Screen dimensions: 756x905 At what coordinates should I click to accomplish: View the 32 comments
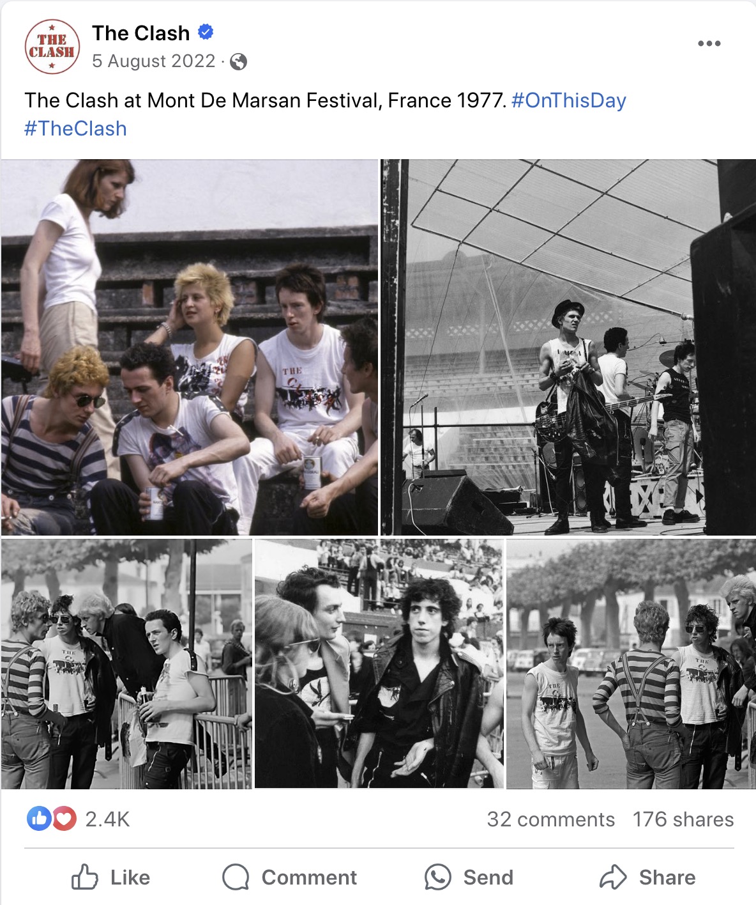tap(550, 819)
